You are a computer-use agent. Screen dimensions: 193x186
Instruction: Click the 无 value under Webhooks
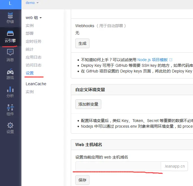coord(77,33)
